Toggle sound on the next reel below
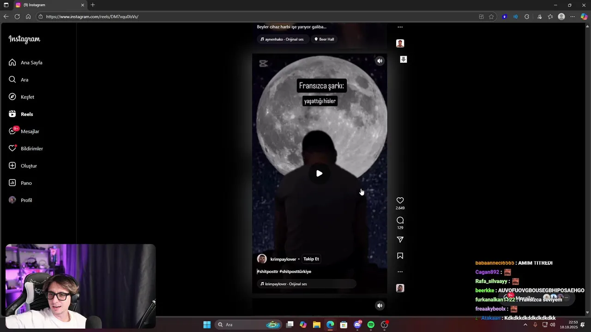The height and width of the screenshot is (332, 591). [380, 305]
